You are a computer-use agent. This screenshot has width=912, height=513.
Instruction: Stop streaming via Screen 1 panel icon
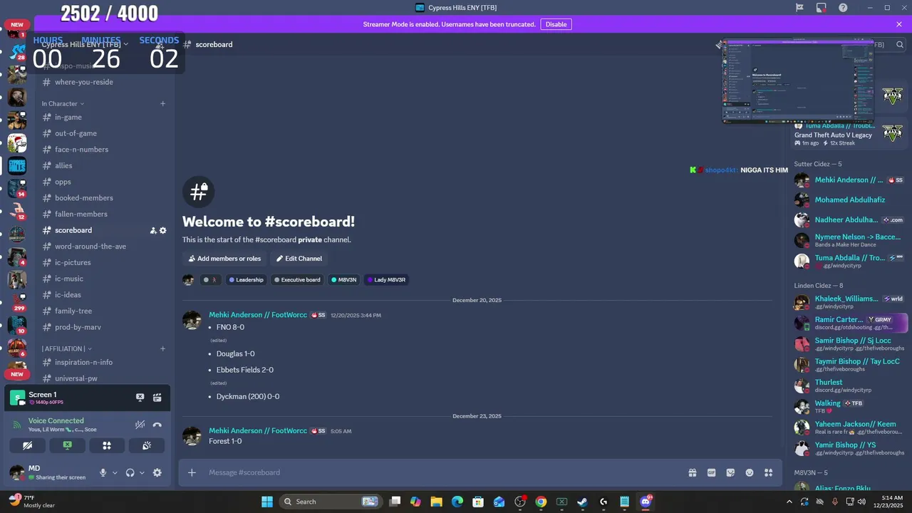[140, 398]
